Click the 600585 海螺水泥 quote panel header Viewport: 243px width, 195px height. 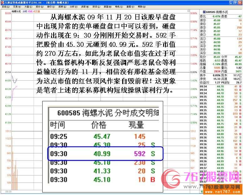coord(217,12)
